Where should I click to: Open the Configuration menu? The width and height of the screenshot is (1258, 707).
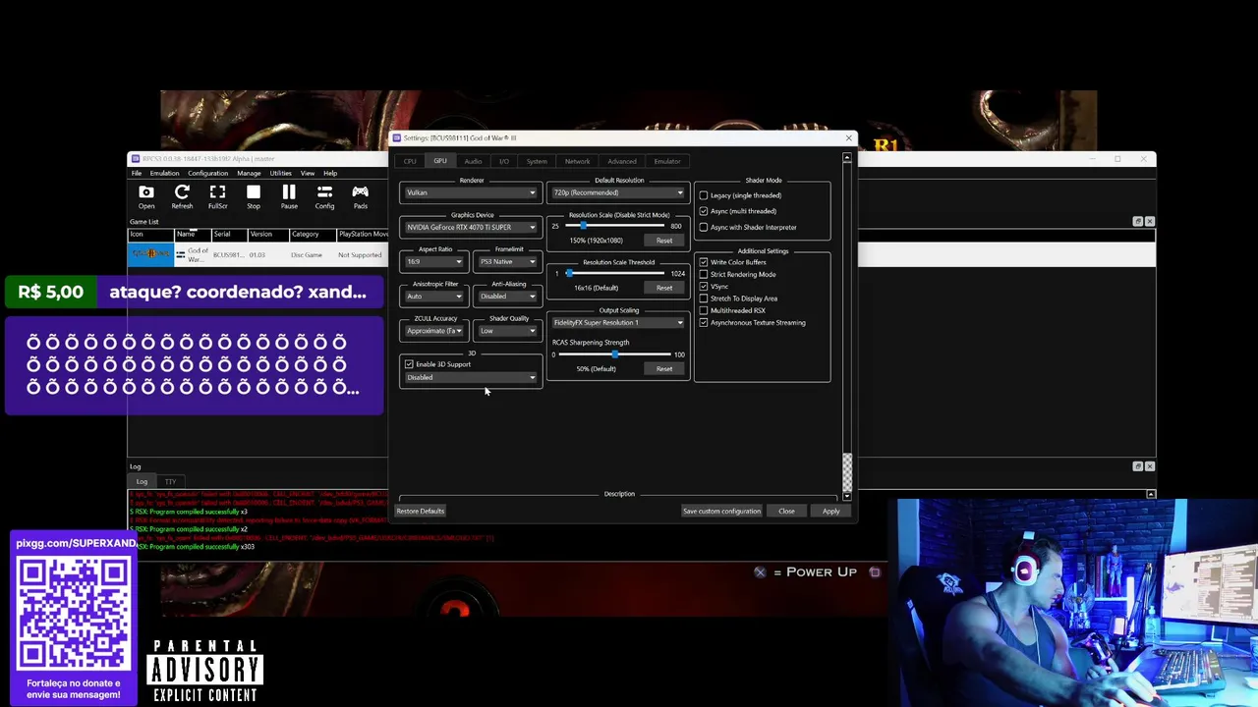pos(207,174)
